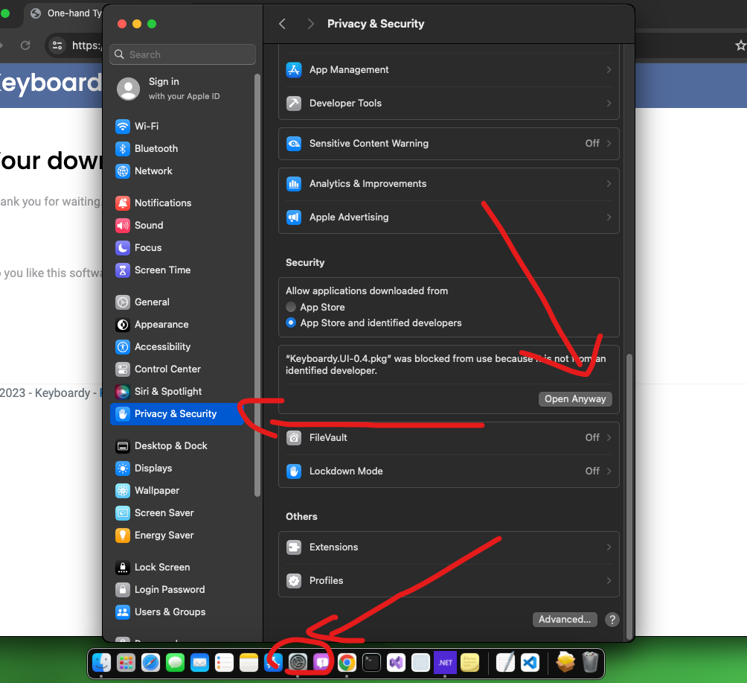Open Finder from the Dock
747x683 pixels.
coord(101,662)
